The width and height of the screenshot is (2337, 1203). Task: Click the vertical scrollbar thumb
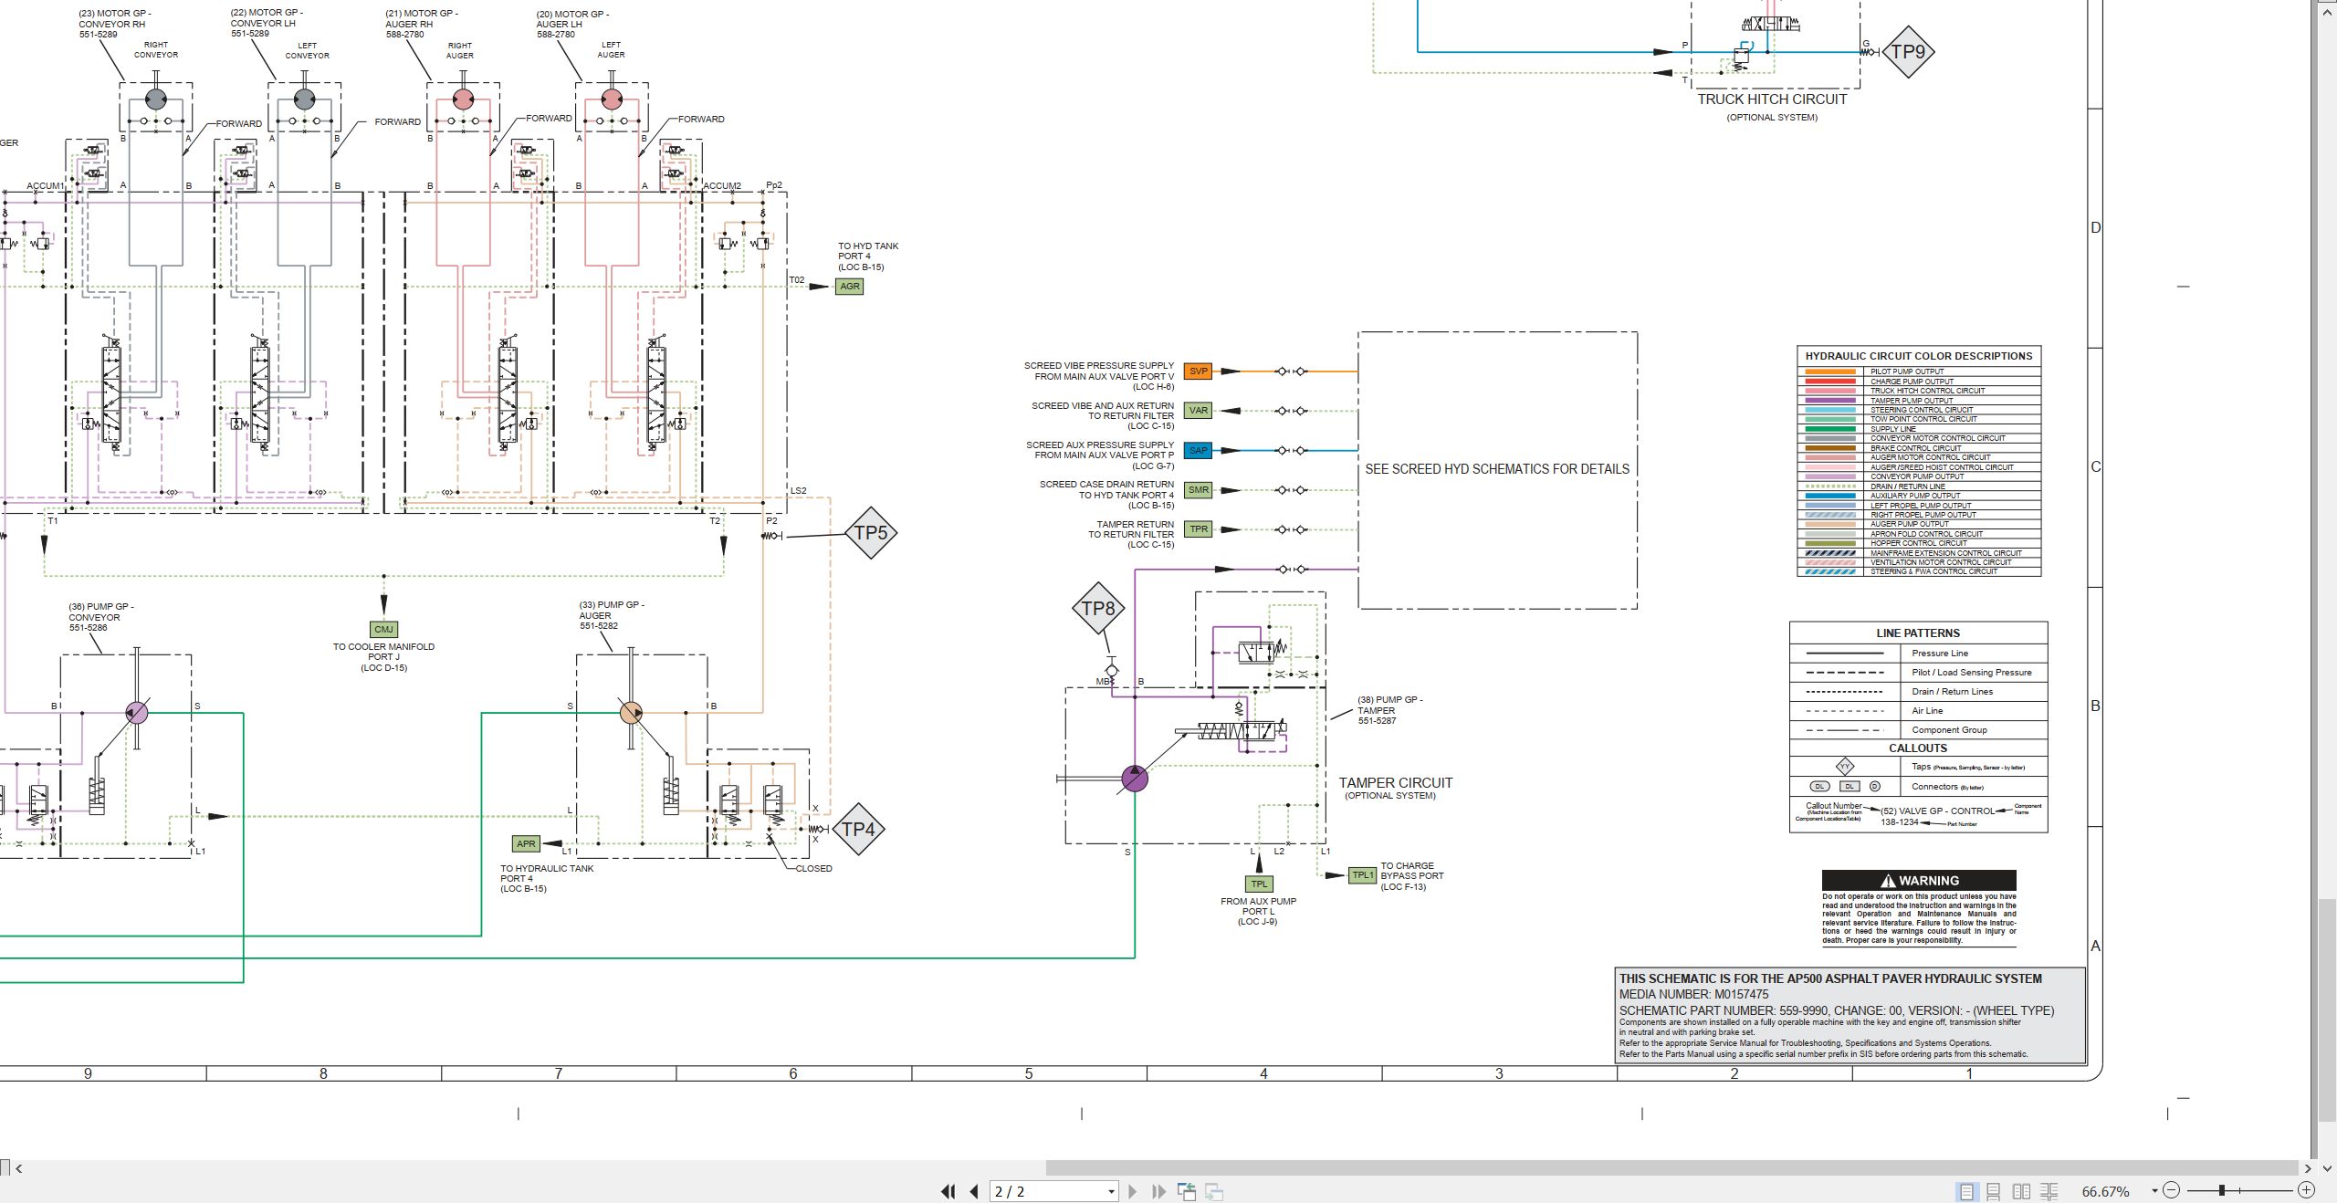coord(2327,1009)
